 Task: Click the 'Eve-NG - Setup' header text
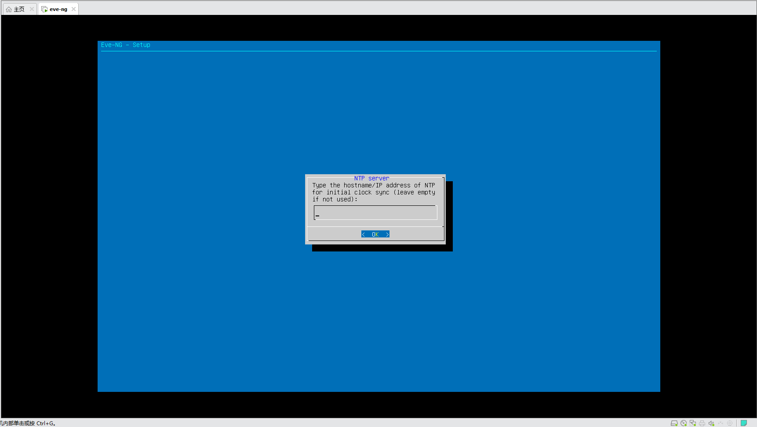126,45
